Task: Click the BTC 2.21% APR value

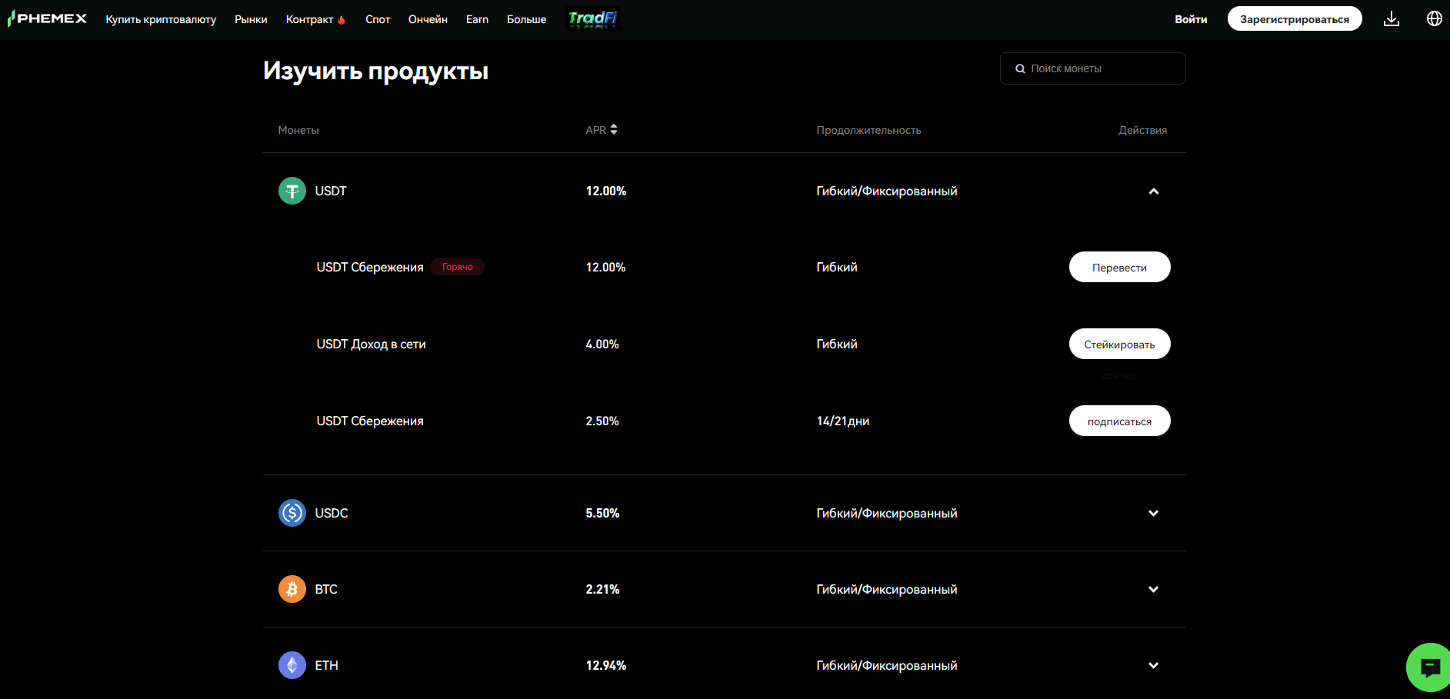Action: pyautogui.click(x=602, y=589)
